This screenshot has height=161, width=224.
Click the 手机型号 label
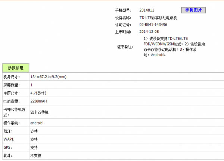(x=123, y=10)
